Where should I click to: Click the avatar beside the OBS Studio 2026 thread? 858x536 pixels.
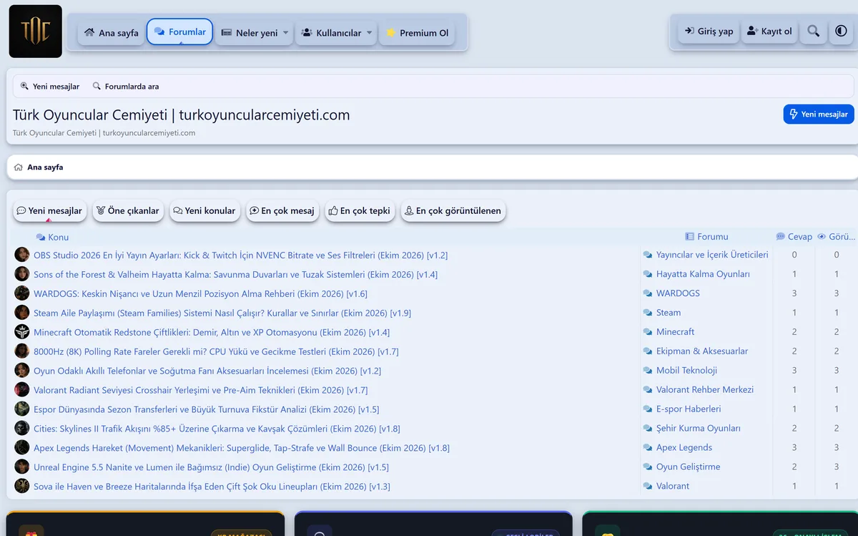tap(22, 255)
